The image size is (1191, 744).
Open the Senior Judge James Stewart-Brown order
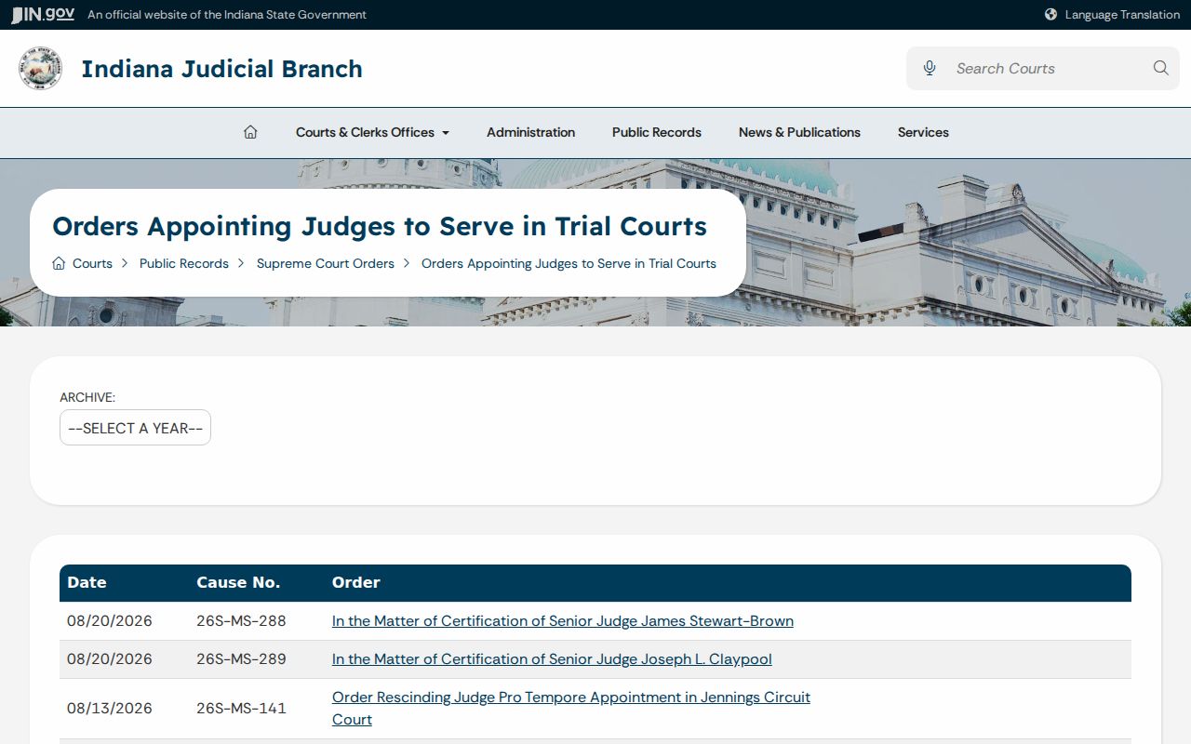point(563,621)
